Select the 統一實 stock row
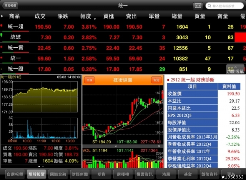Image resolution: width=246 pixels, height=180 pixels. pyautogui.click(x=123, y=48)
